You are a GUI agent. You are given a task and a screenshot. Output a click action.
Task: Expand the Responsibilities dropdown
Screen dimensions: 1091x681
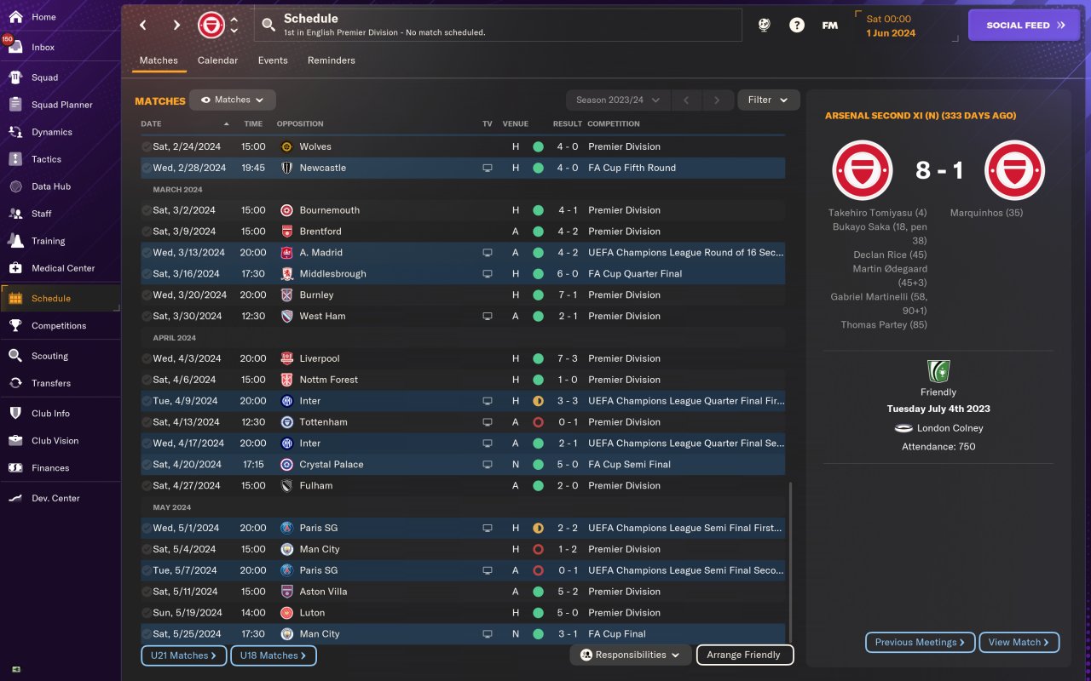pos(630,655)
